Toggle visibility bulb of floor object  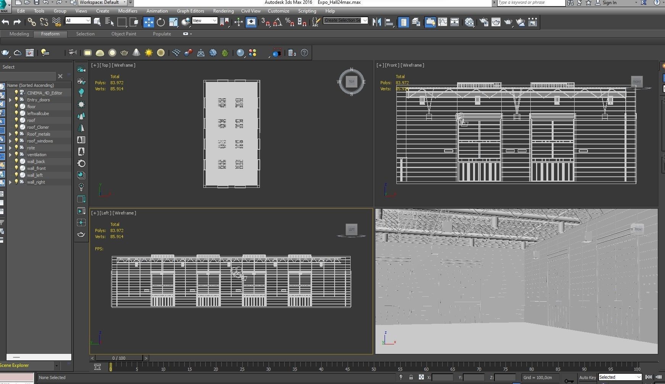(16, 106)
